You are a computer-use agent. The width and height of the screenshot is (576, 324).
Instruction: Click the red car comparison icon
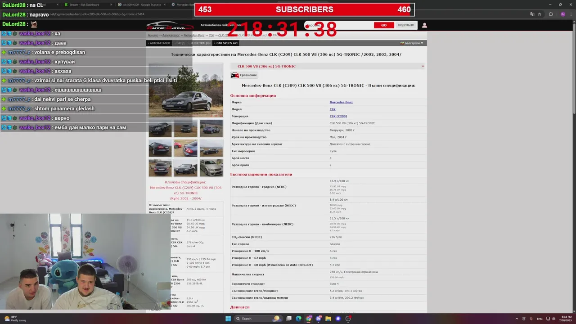click(x=235, y=75)
